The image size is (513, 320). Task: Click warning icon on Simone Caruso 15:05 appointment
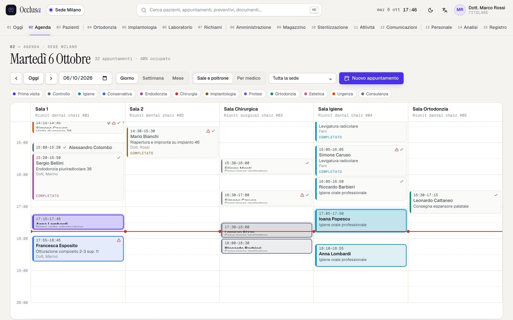[397, 150]
